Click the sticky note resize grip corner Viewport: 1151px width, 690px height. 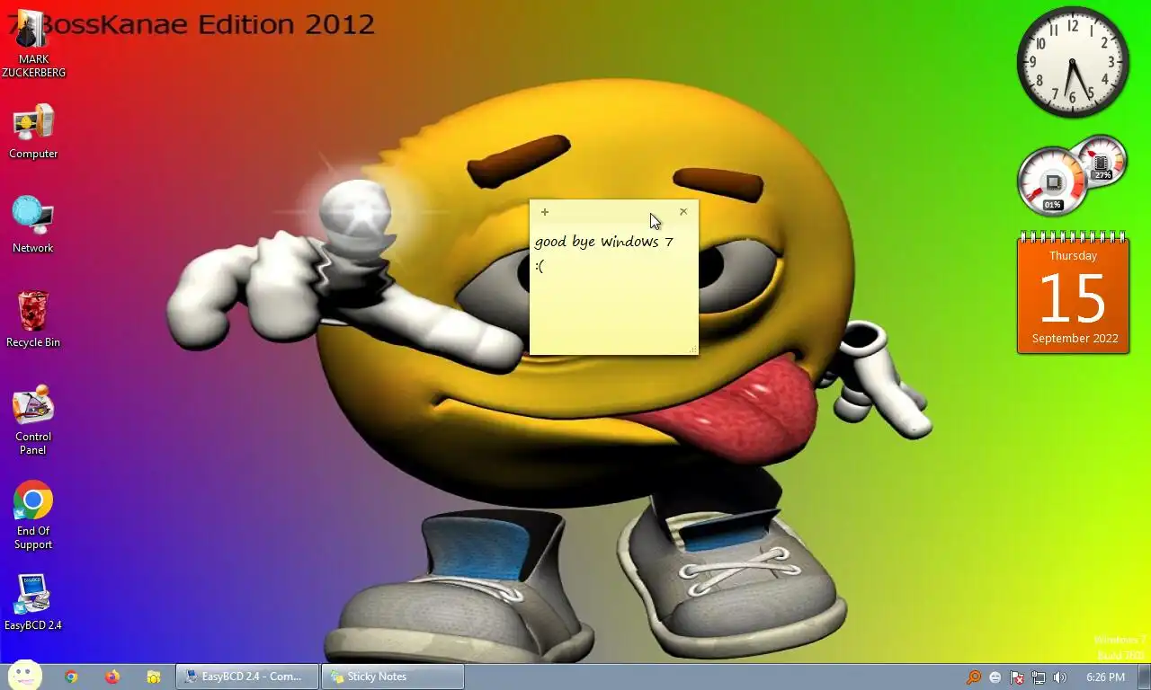pyautogui.click(x=692, y=349)
